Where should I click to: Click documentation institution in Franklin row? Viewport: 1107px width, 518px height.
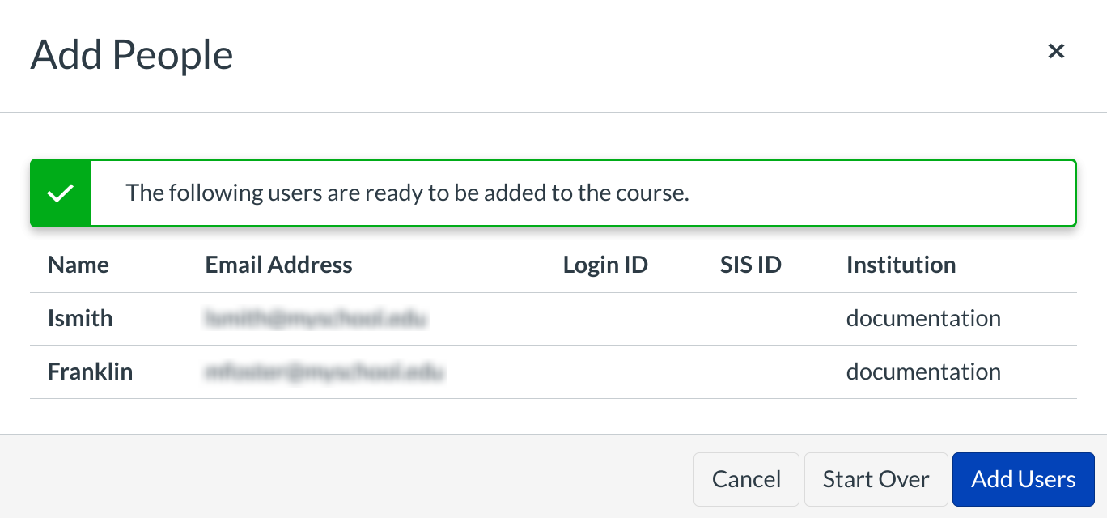pyautogui.click(x=923, y=372)
